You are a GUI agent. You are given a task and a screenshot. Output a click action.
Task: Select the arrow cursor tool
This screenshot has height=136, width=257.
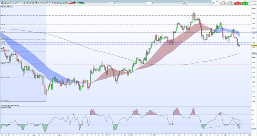tap(2, 3)
